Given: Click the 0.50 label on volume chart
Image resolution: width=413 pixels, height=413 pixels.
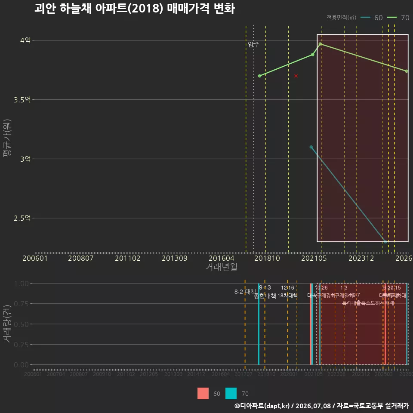Looking at the screenshot, I should (x=21, y=324).
